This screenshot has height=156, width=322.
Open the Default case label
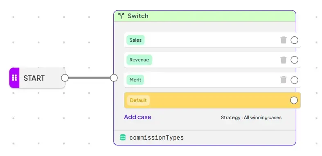[x=138, y=100]
